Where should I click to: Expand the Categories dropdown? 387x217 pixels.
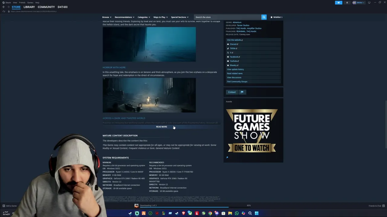[x=144, y=17]
